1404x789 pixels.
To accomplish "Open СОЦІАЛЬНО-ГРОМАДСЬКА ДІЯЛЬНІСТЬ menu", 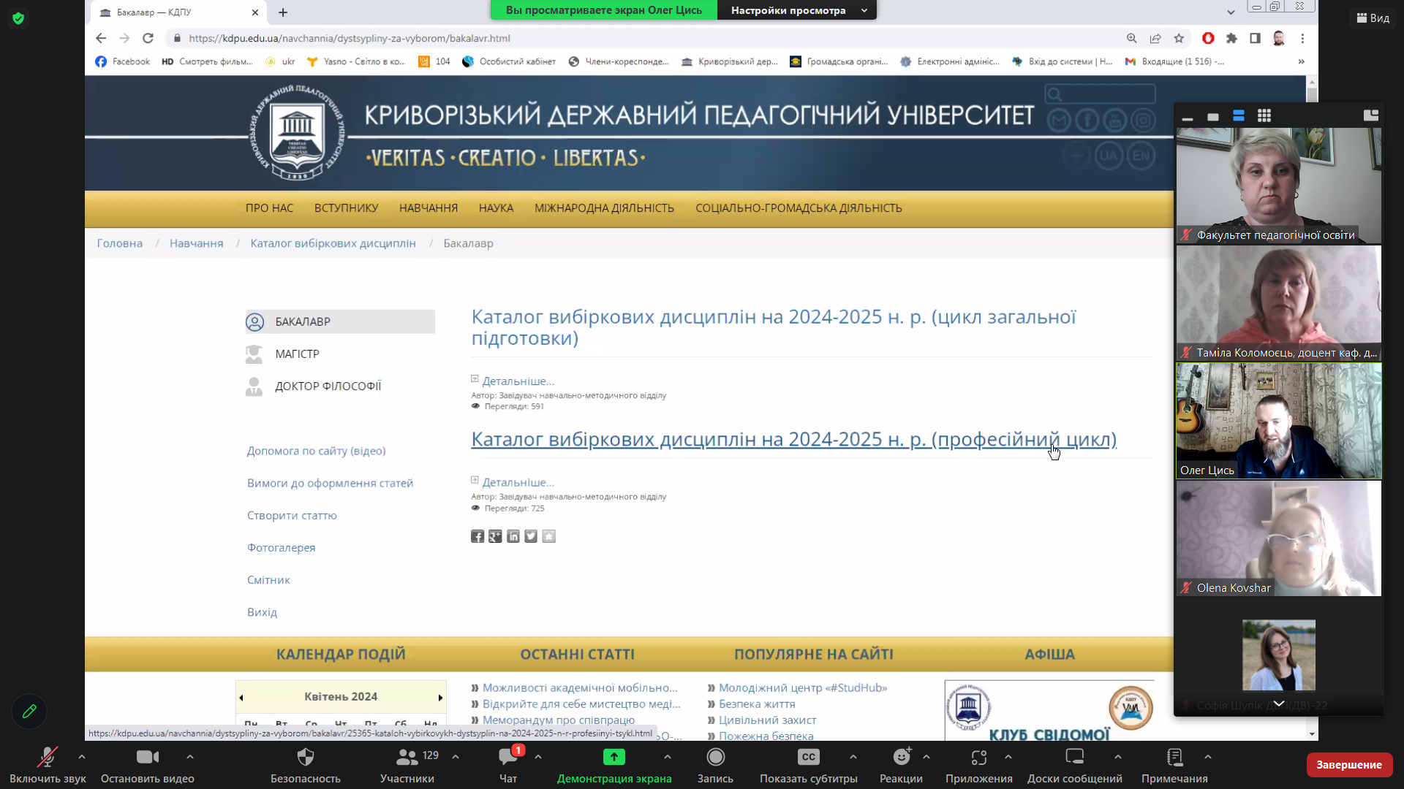I will pyautogui.click(x=799, y=208).
